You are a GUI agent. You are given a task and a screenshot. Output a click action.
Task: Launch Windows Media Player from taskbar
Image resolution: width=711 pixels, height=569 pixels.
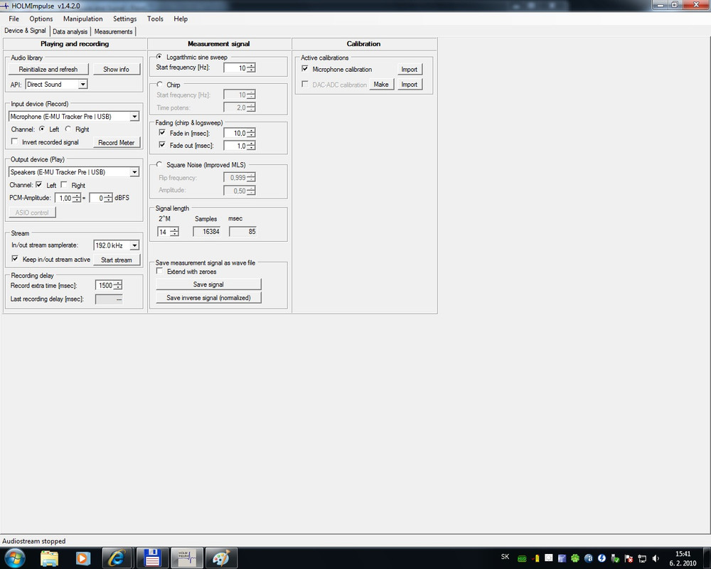(x=82, y=558)
